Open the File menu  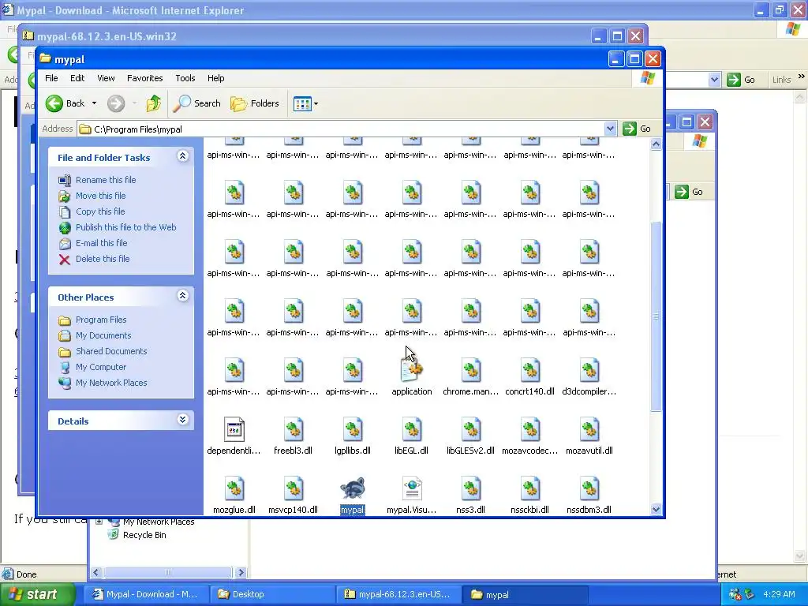click(51, 78)
